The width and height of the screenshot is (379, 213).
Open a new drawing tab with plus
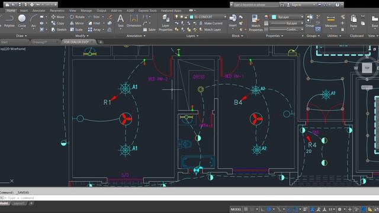(101, 42)
